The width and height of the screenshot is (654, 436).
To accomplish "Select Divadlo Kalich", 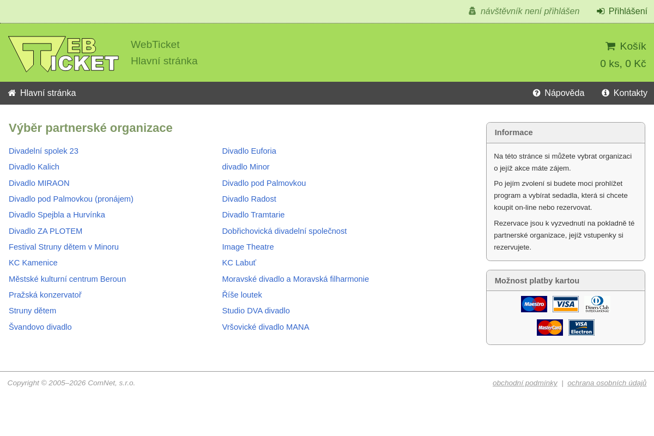I will coord(34,167).
